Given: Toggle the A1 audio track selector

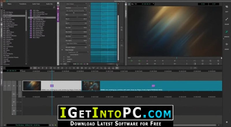Looking at the screenshot, I should click(x=14, y=102).
